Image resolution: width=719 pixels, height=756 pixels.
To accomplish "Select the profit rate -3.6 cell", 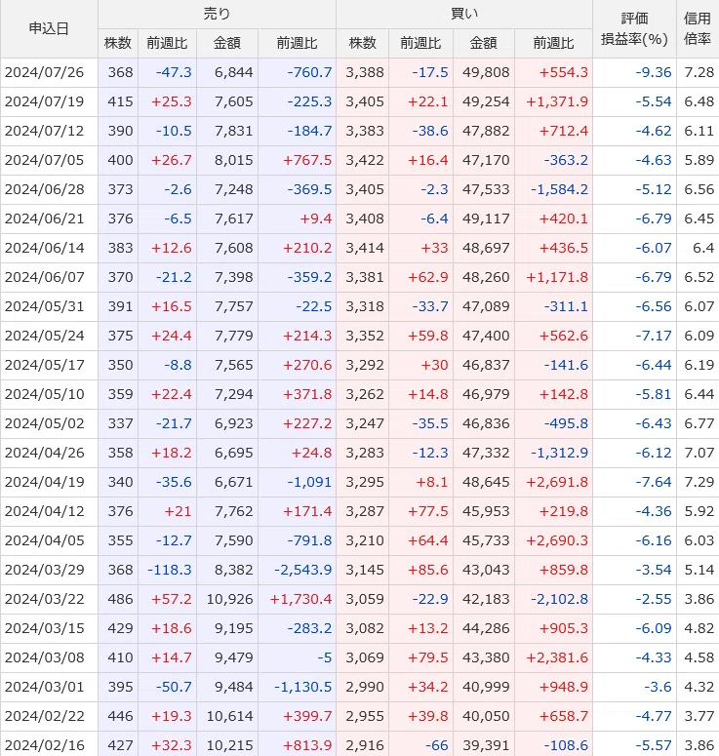I will [x=634, y=687].
